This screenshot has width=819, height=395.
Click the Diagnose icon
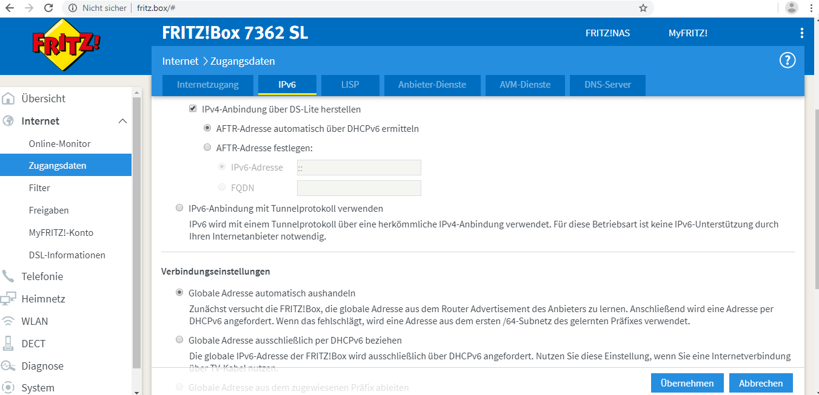point(8,366)
